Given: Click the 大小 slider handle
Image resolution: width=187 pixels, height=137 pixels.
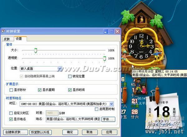Looking at the screenshot, I should click(36, 51).
